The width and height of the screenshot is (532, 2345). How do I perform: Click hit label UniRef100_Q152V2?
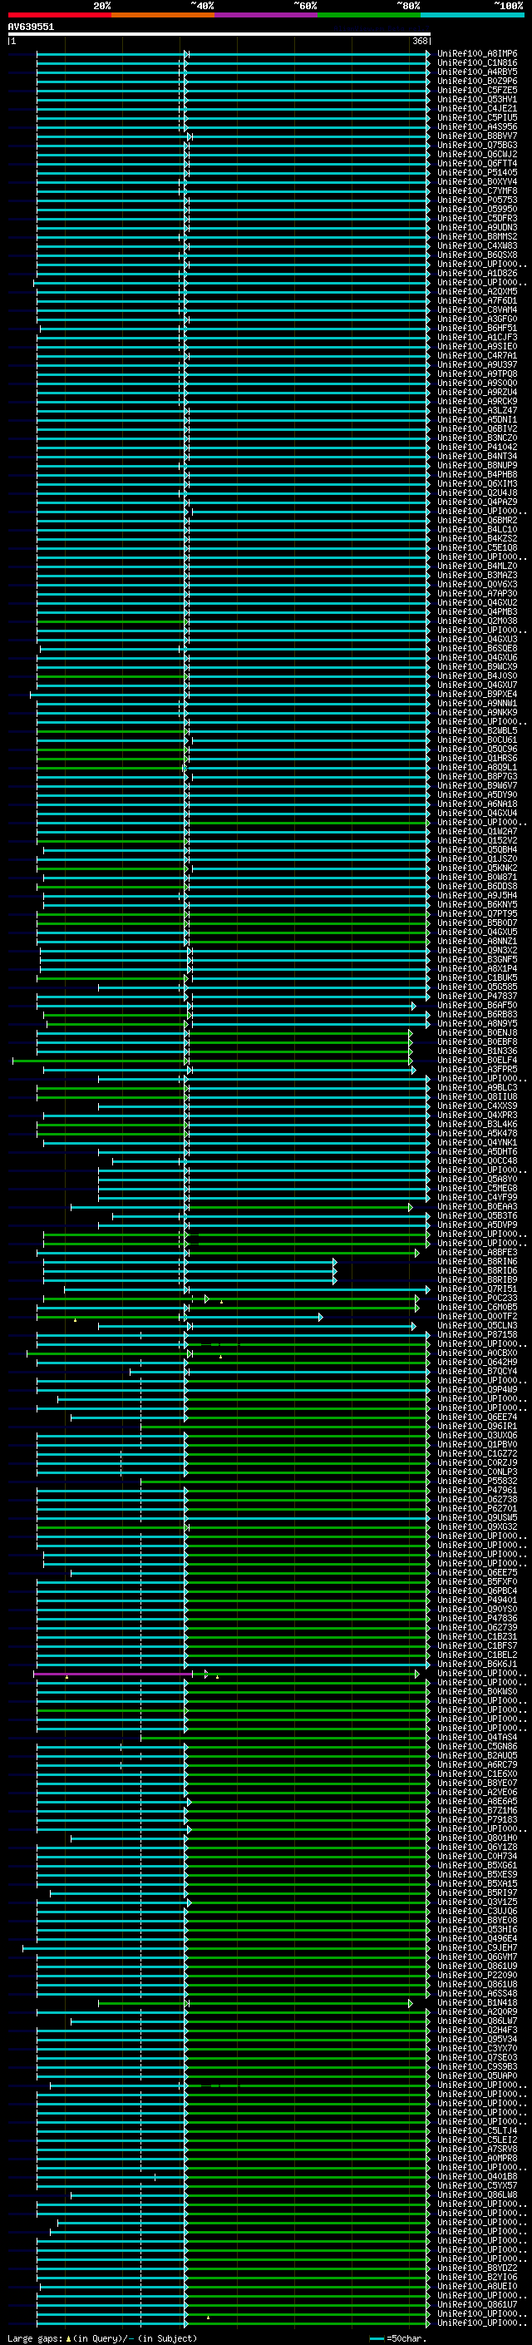(x=477, y=840)
